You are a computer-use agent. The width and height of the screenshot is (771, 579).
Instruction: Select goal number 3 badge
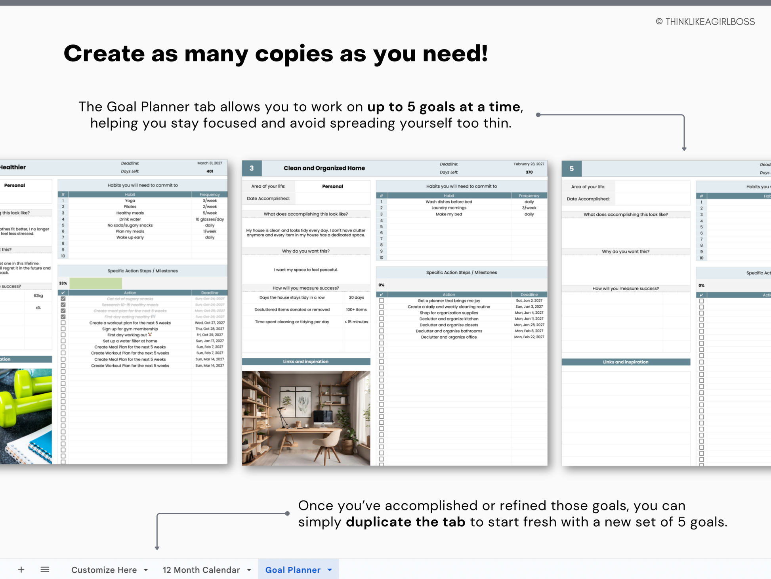point(252,168)
